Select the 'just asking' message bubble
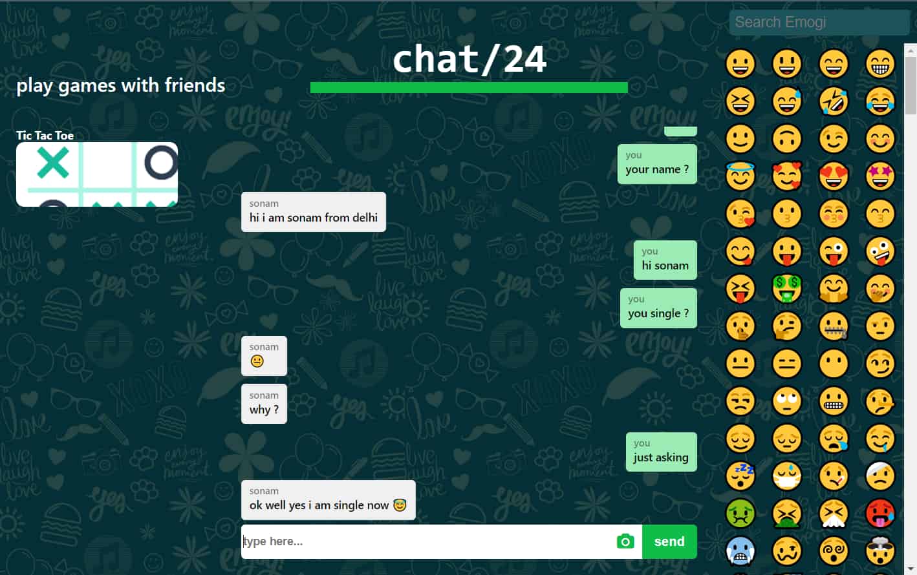917x575 pixels. (x=661, y=452)
